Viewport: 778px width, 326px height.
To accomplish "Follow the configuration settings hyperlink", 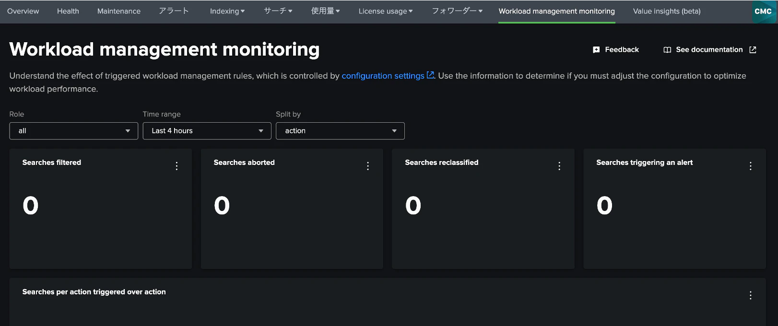I will tap(383, 76).
